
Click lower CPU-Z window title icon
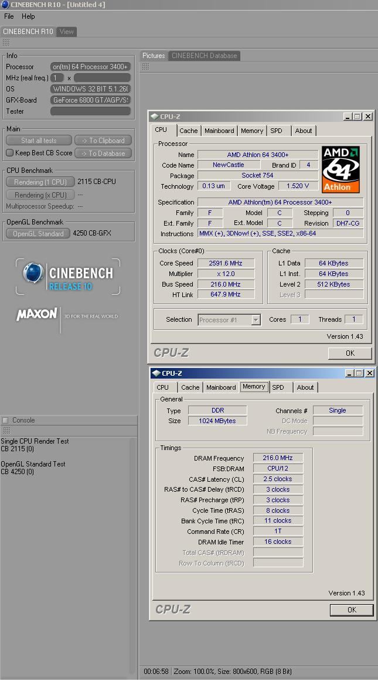[x=156, y=373]
